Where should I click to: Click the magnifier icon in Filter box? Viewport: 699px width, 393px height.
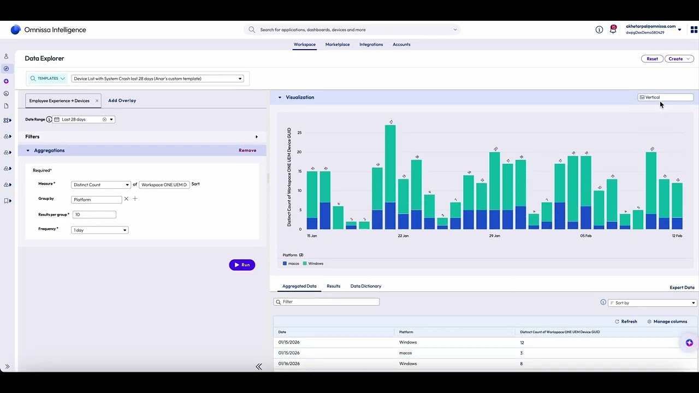coord(279,302)
